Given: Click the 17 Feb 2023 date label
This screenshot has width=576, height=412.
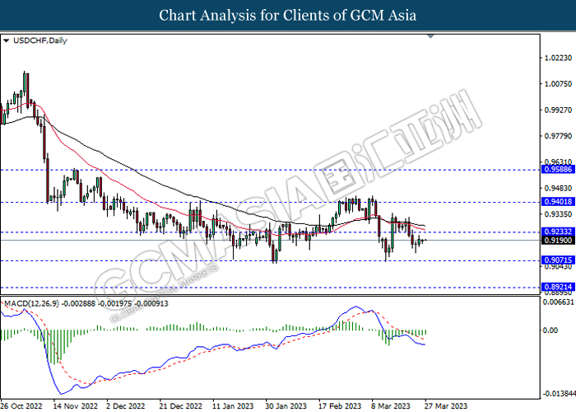Looking at the screenshot, I should tap(339, 406).
